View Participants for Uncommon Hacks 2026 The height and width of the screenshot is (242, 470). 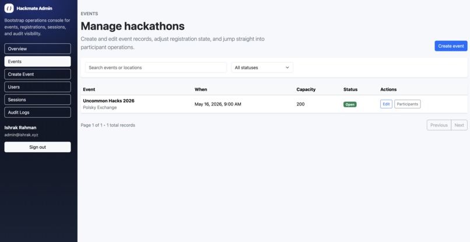tap(408, 104)
